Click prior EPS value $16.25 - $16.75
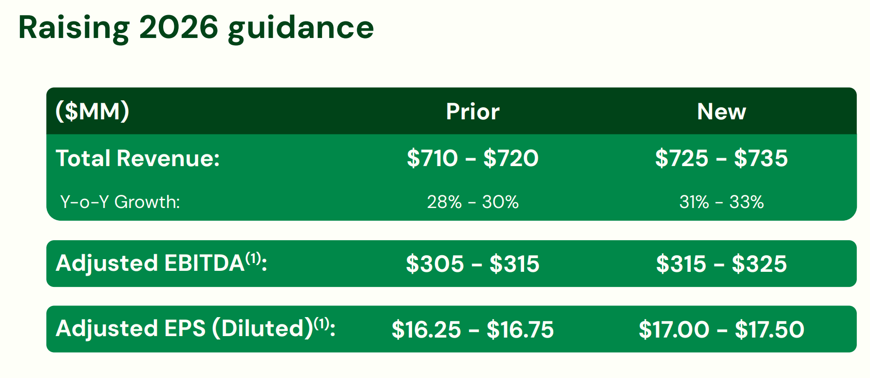Screen dimensions: 870x378 coord(473,330)
